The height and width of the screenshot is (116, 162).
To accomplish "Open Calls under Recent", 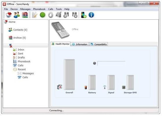I will point(25,77).
